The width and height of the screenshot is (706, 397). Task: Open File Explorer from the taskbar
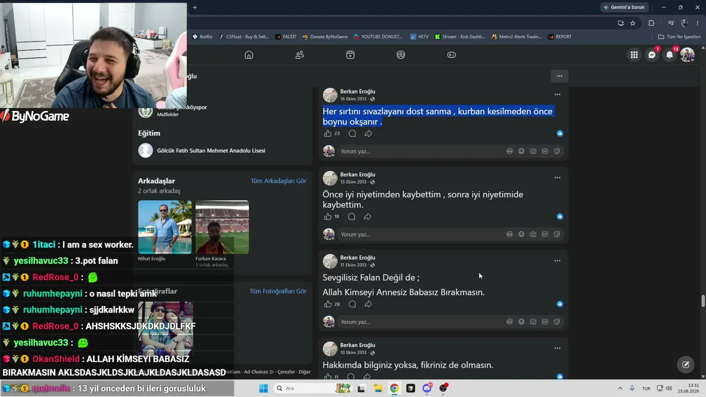tap(378, 388)
